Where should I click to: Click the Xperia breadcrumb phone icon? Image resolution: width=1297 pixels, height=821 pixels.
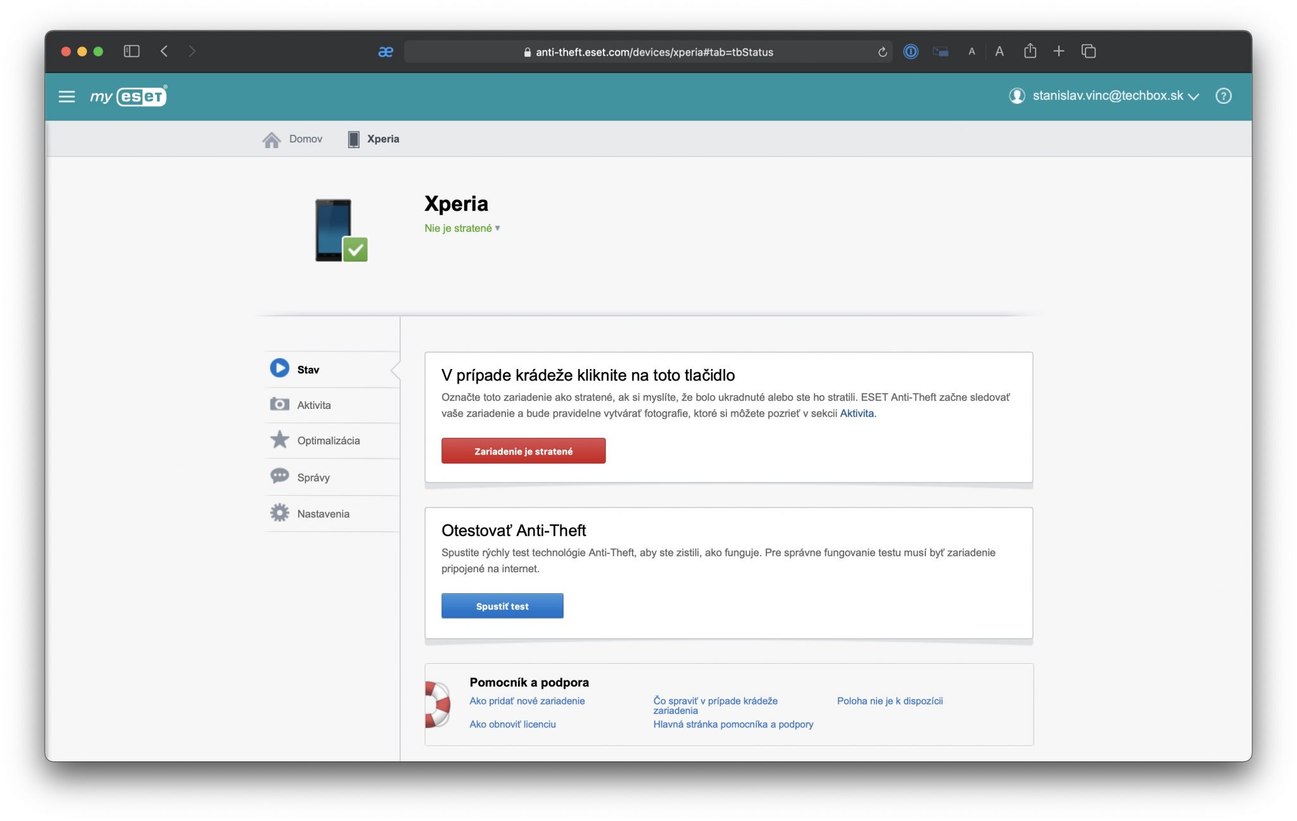353,139
